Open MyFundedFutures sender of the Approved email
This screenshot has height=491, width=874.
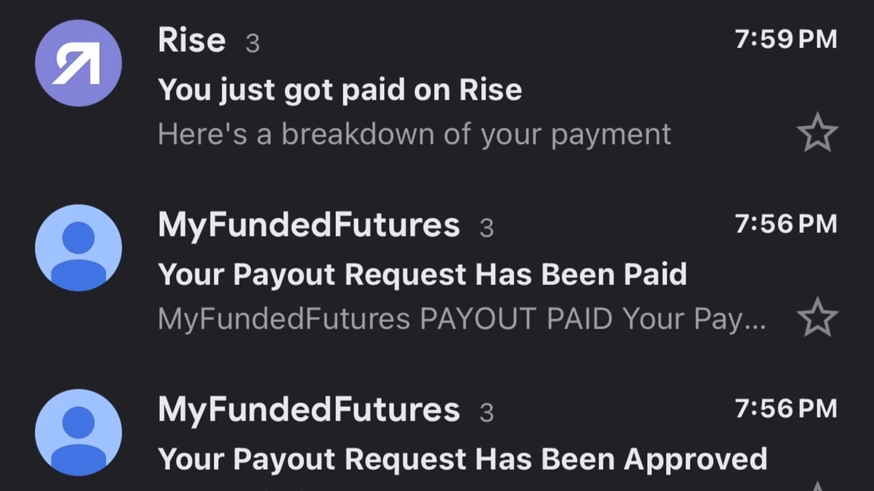click(309, 410)
